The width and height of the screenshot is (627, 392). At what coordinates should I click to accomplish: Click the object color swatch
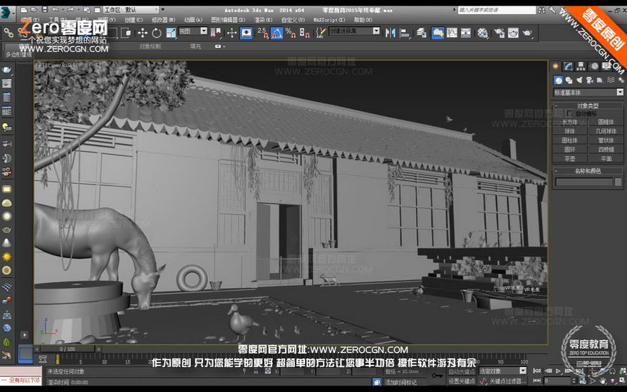pyautogui.click(x=618, y=182)
